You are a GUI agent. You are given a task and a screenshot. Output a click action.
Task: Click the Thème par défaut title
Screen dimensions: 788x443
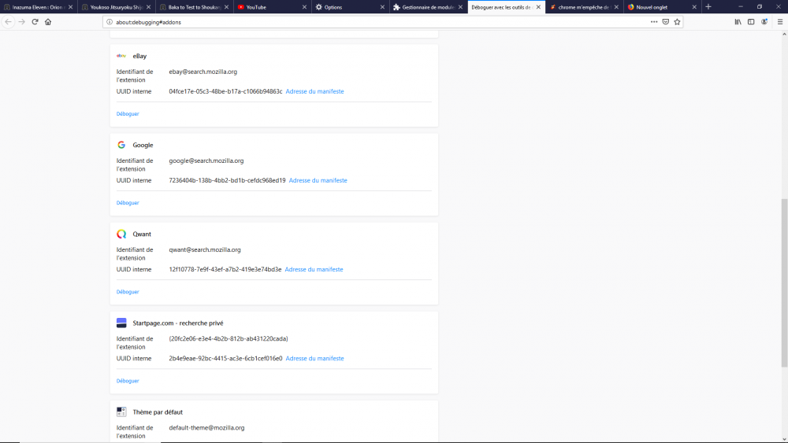pyautogui.click(x=158, y=412)
